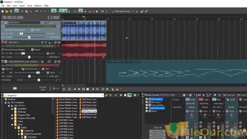Pause playback in the transport bar
247x139 pixels.
click(x=83, y=89)
